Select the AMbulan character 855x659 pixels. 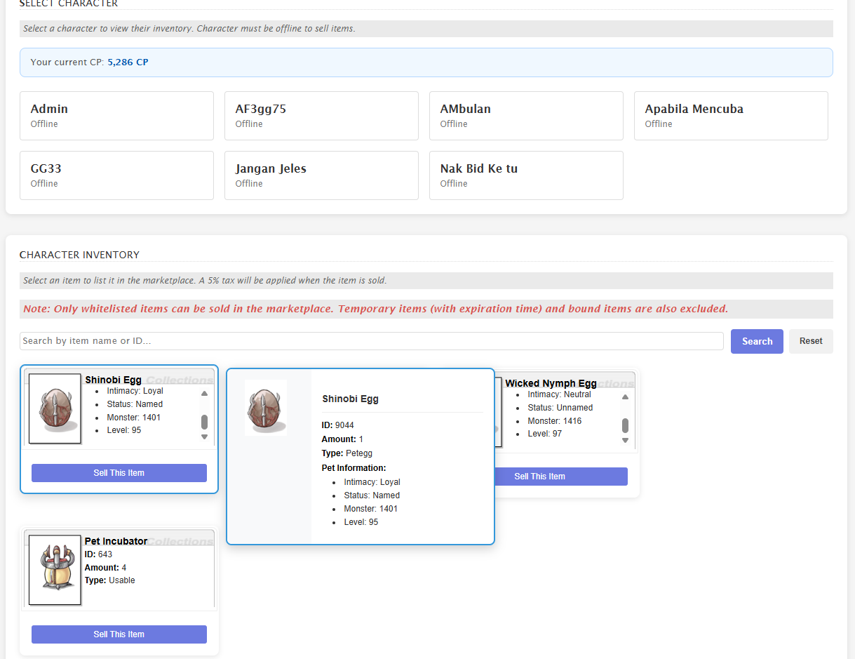point(526,116)
